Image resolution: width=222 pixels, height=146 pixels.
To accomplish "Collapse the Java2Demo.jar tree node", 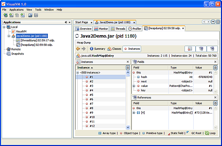I will (x=9, y=36).
